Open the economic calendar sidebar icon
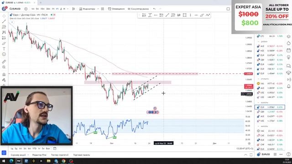The image size is (292, 164). (288, 50)
